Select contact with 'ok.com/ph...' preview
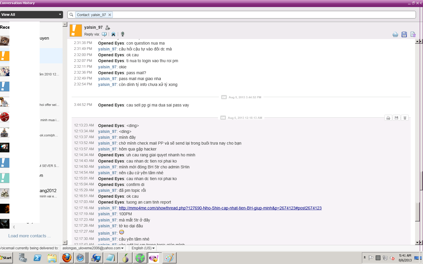 pyautogui.click(x=31, y=132)
